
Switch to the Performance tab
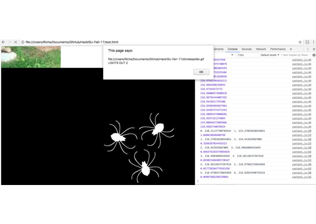(278, 49)
